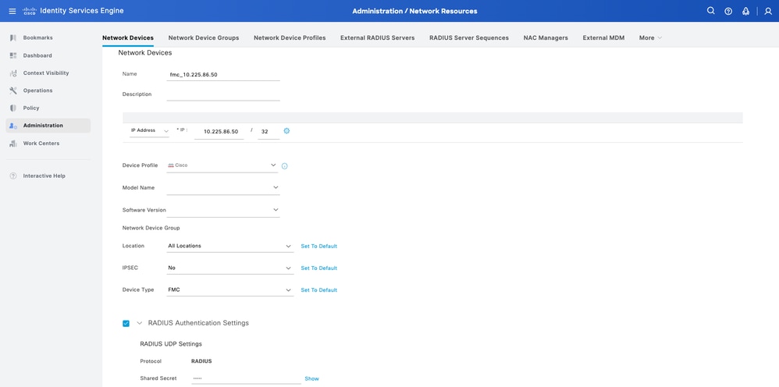Open Interactive Help in the sidebar
779x387 pixels.
point(44,176)
